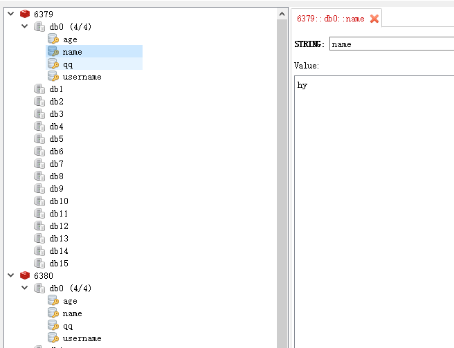This screenshot has height=348, width=454.
Task: Select the name key label under 6379
Action: tap(73, 52)
